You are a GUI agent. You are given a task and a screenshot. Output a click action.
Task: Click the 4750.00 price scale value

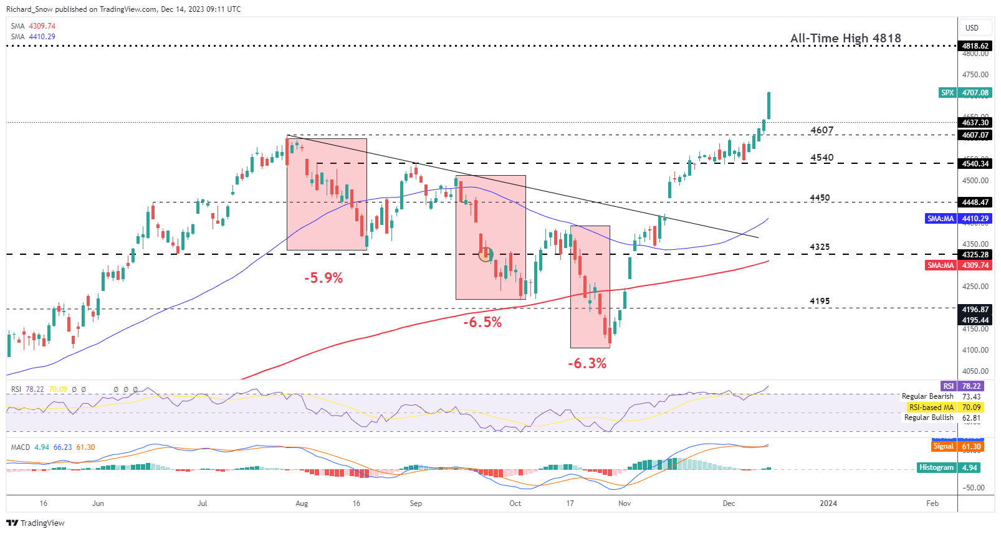pyautogui.click(x=975, y=75)
